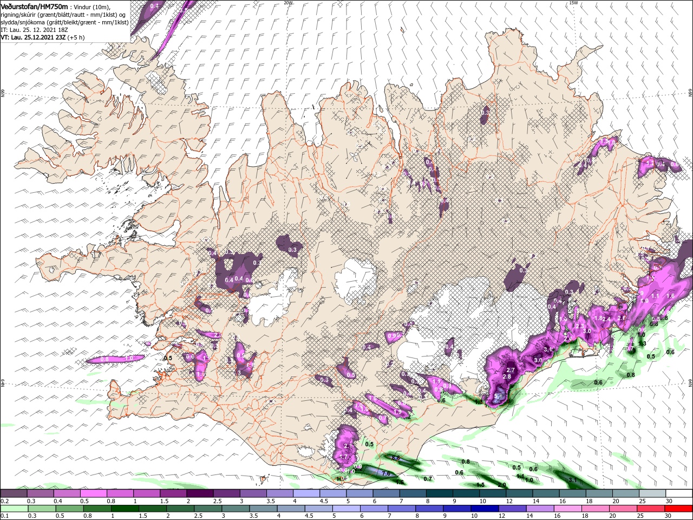The height and width of the screenshot is (520, 693).
Task: Click the 2.0 rain value label offshore
Action: 502,485
